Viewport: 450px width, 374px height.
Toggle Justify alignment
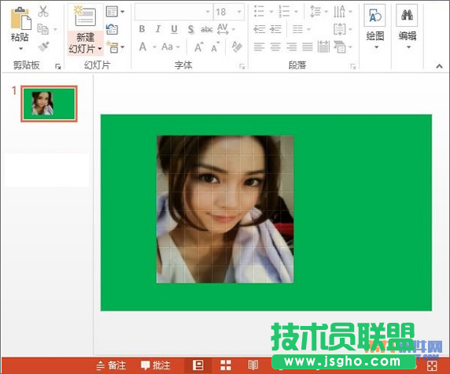click(x=308, y=46)
